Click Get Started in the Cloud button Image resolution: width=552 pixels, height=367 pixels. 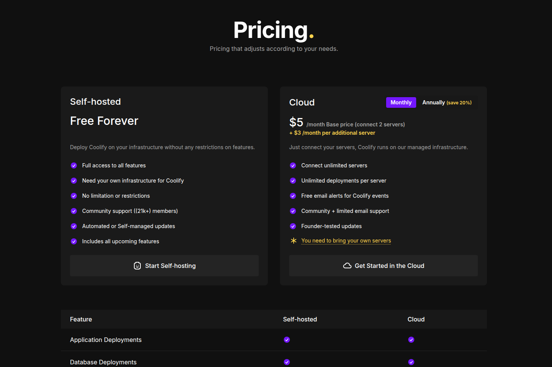tap(383, 266)
